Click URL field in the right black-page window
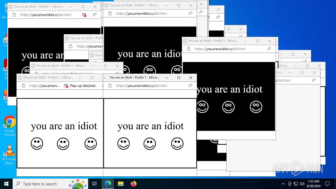Screen dimensions: 336x189 tap(220, 49)
